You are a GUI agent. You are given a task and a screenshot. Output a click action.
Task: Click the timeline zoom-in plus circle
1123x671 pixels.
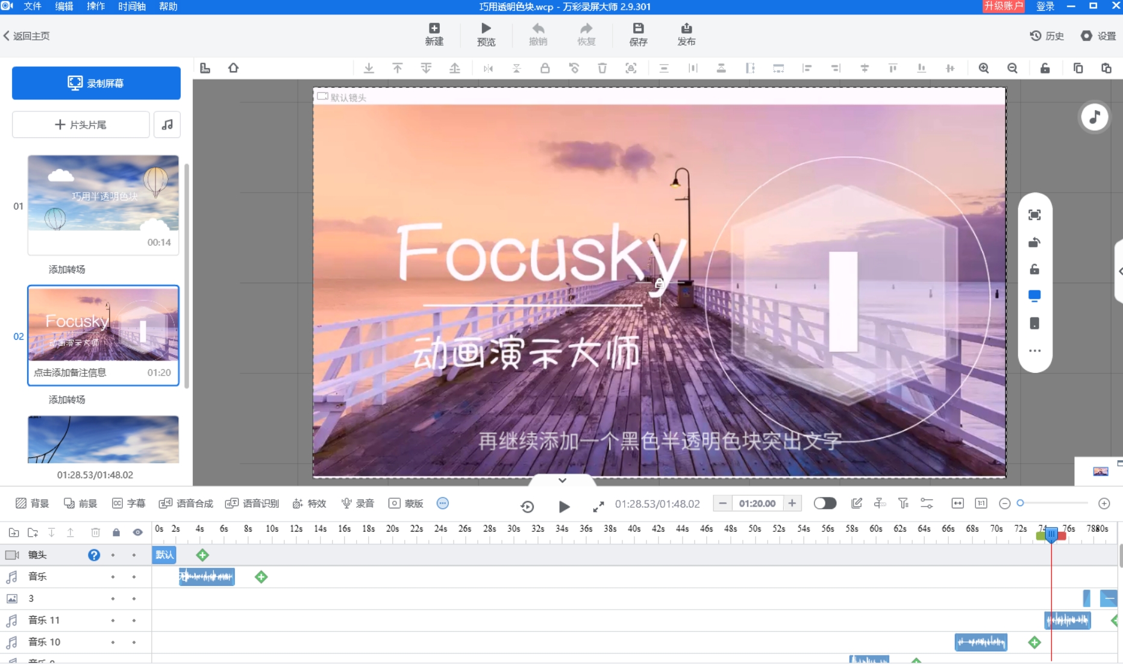coord(1104,504)
